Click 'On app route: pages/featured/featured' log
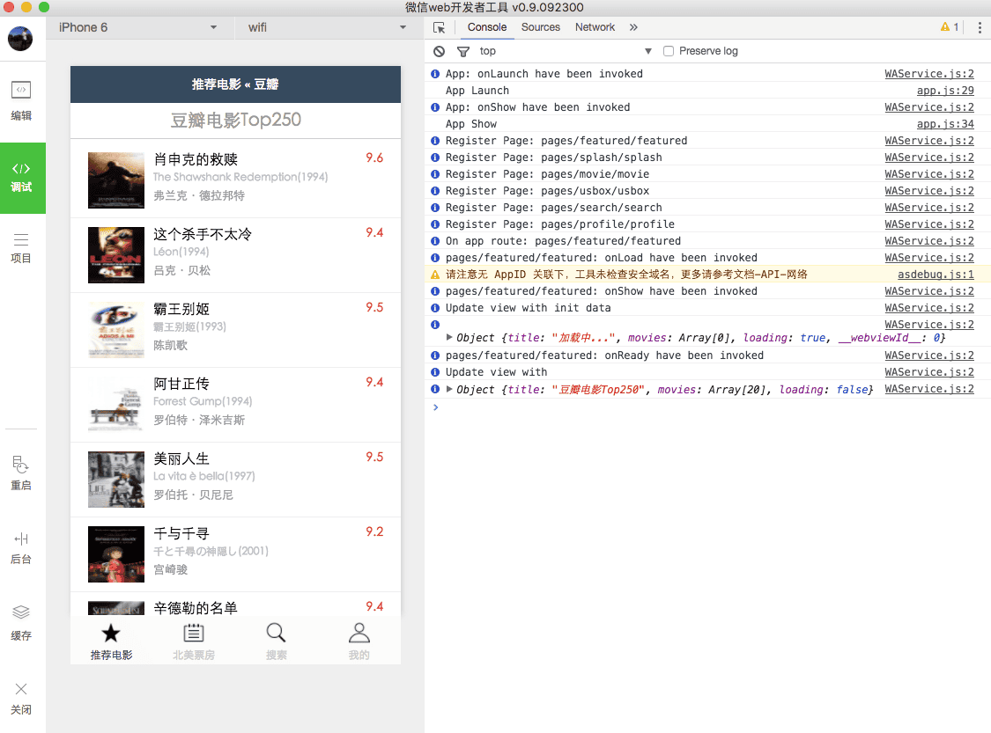991x733 pixels. tap(563, 241)
